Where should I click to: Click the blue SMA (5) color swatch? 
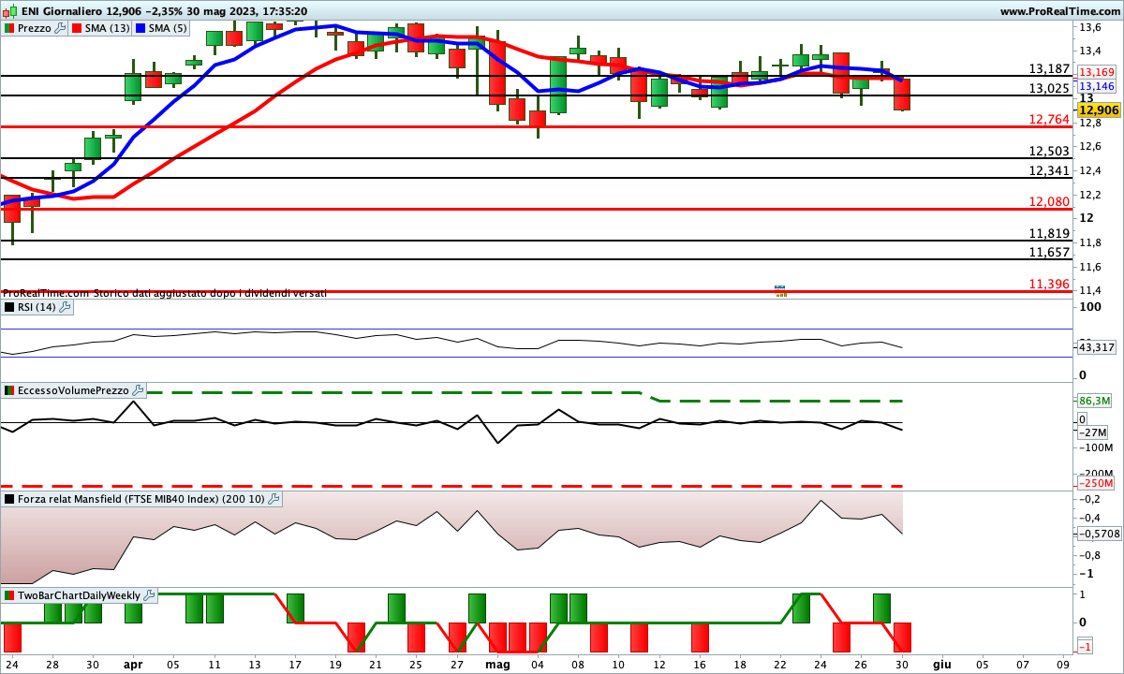point(142,28)
